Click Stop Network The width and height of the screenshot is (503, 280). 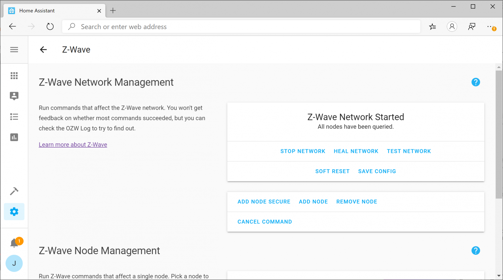coord(303,151)
